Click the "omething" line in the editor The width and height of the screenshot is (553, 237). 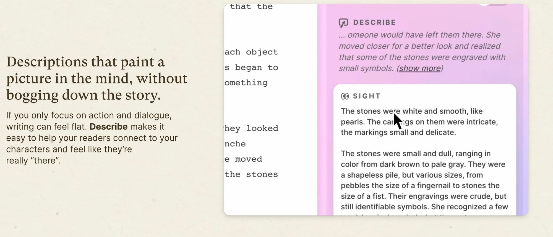point(246,83)
